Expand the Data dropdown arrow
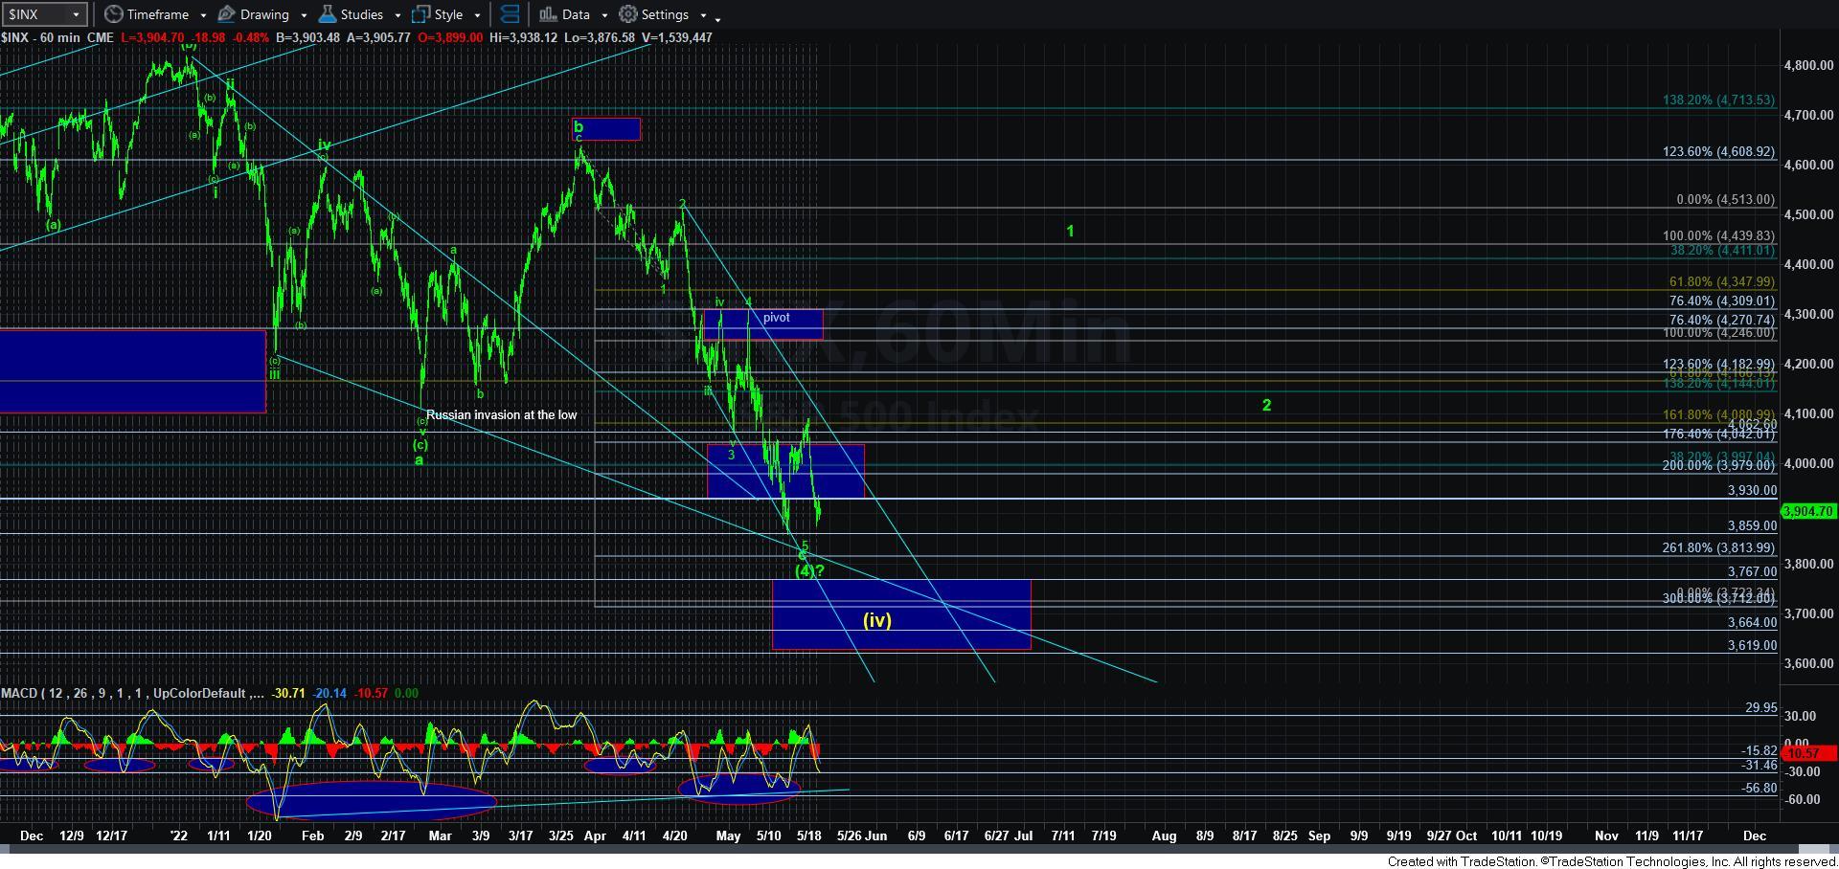Viewport: 1839px width, 869px height. 603,15
